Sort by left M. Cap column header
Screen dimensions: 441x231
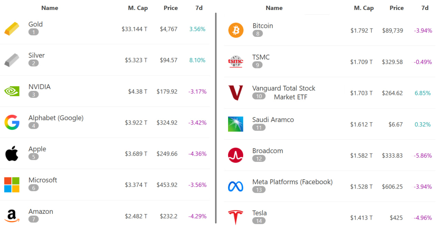point(138,8)
